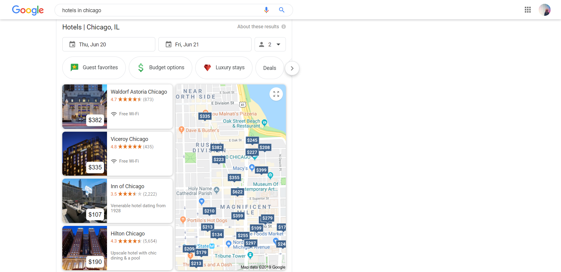
Task: Click the Oak Street Beach map pin
Action: coord(264,122)
